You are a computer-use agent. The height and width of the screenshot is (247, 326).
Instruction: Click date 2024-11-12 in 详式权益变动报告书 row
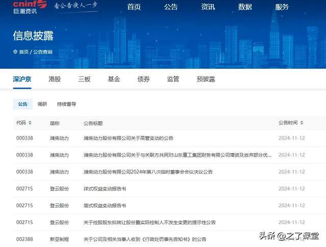pos(292,188)
